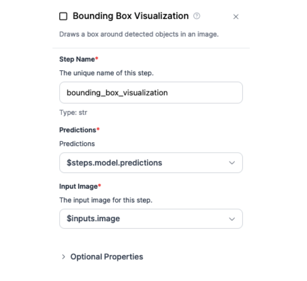Open the $inputs.image dropdown
The width and height of the screenshot is (307, 281).
coord(151,219)
